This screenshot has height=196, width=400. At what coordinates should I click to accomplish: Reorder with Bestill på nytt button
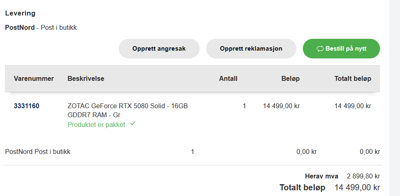tap(341, 49)
